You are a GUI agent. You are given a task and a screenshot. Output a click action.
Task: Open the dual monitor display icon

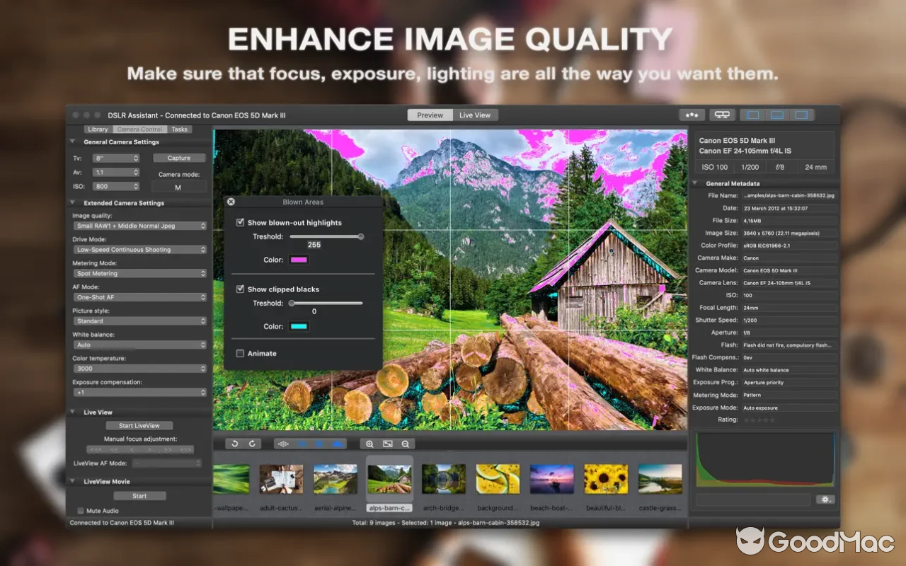click(721, 114)
